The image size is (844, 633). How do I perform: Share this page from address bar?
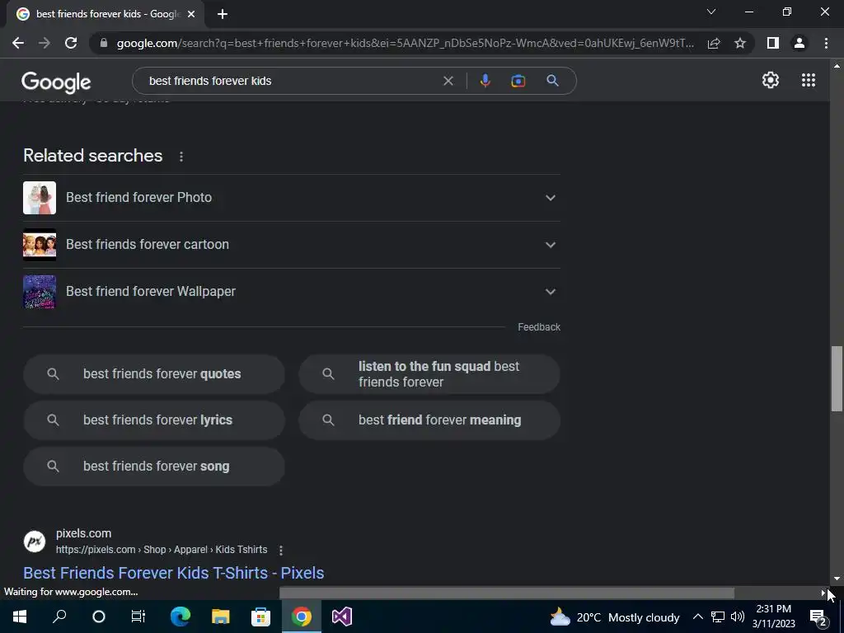click(x=714, y=43)
